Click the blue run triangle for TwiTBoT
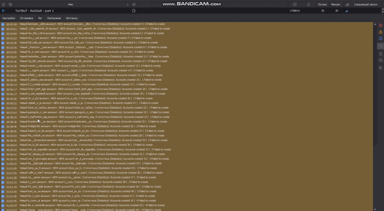 (x=3, y=11)
